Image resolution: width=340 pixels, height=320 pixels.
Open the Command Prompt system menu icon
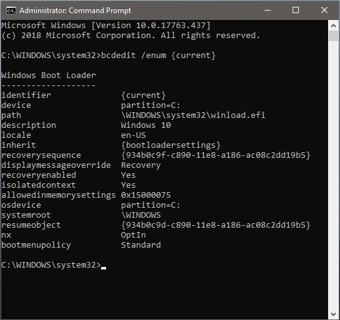[x=11, y=10]
